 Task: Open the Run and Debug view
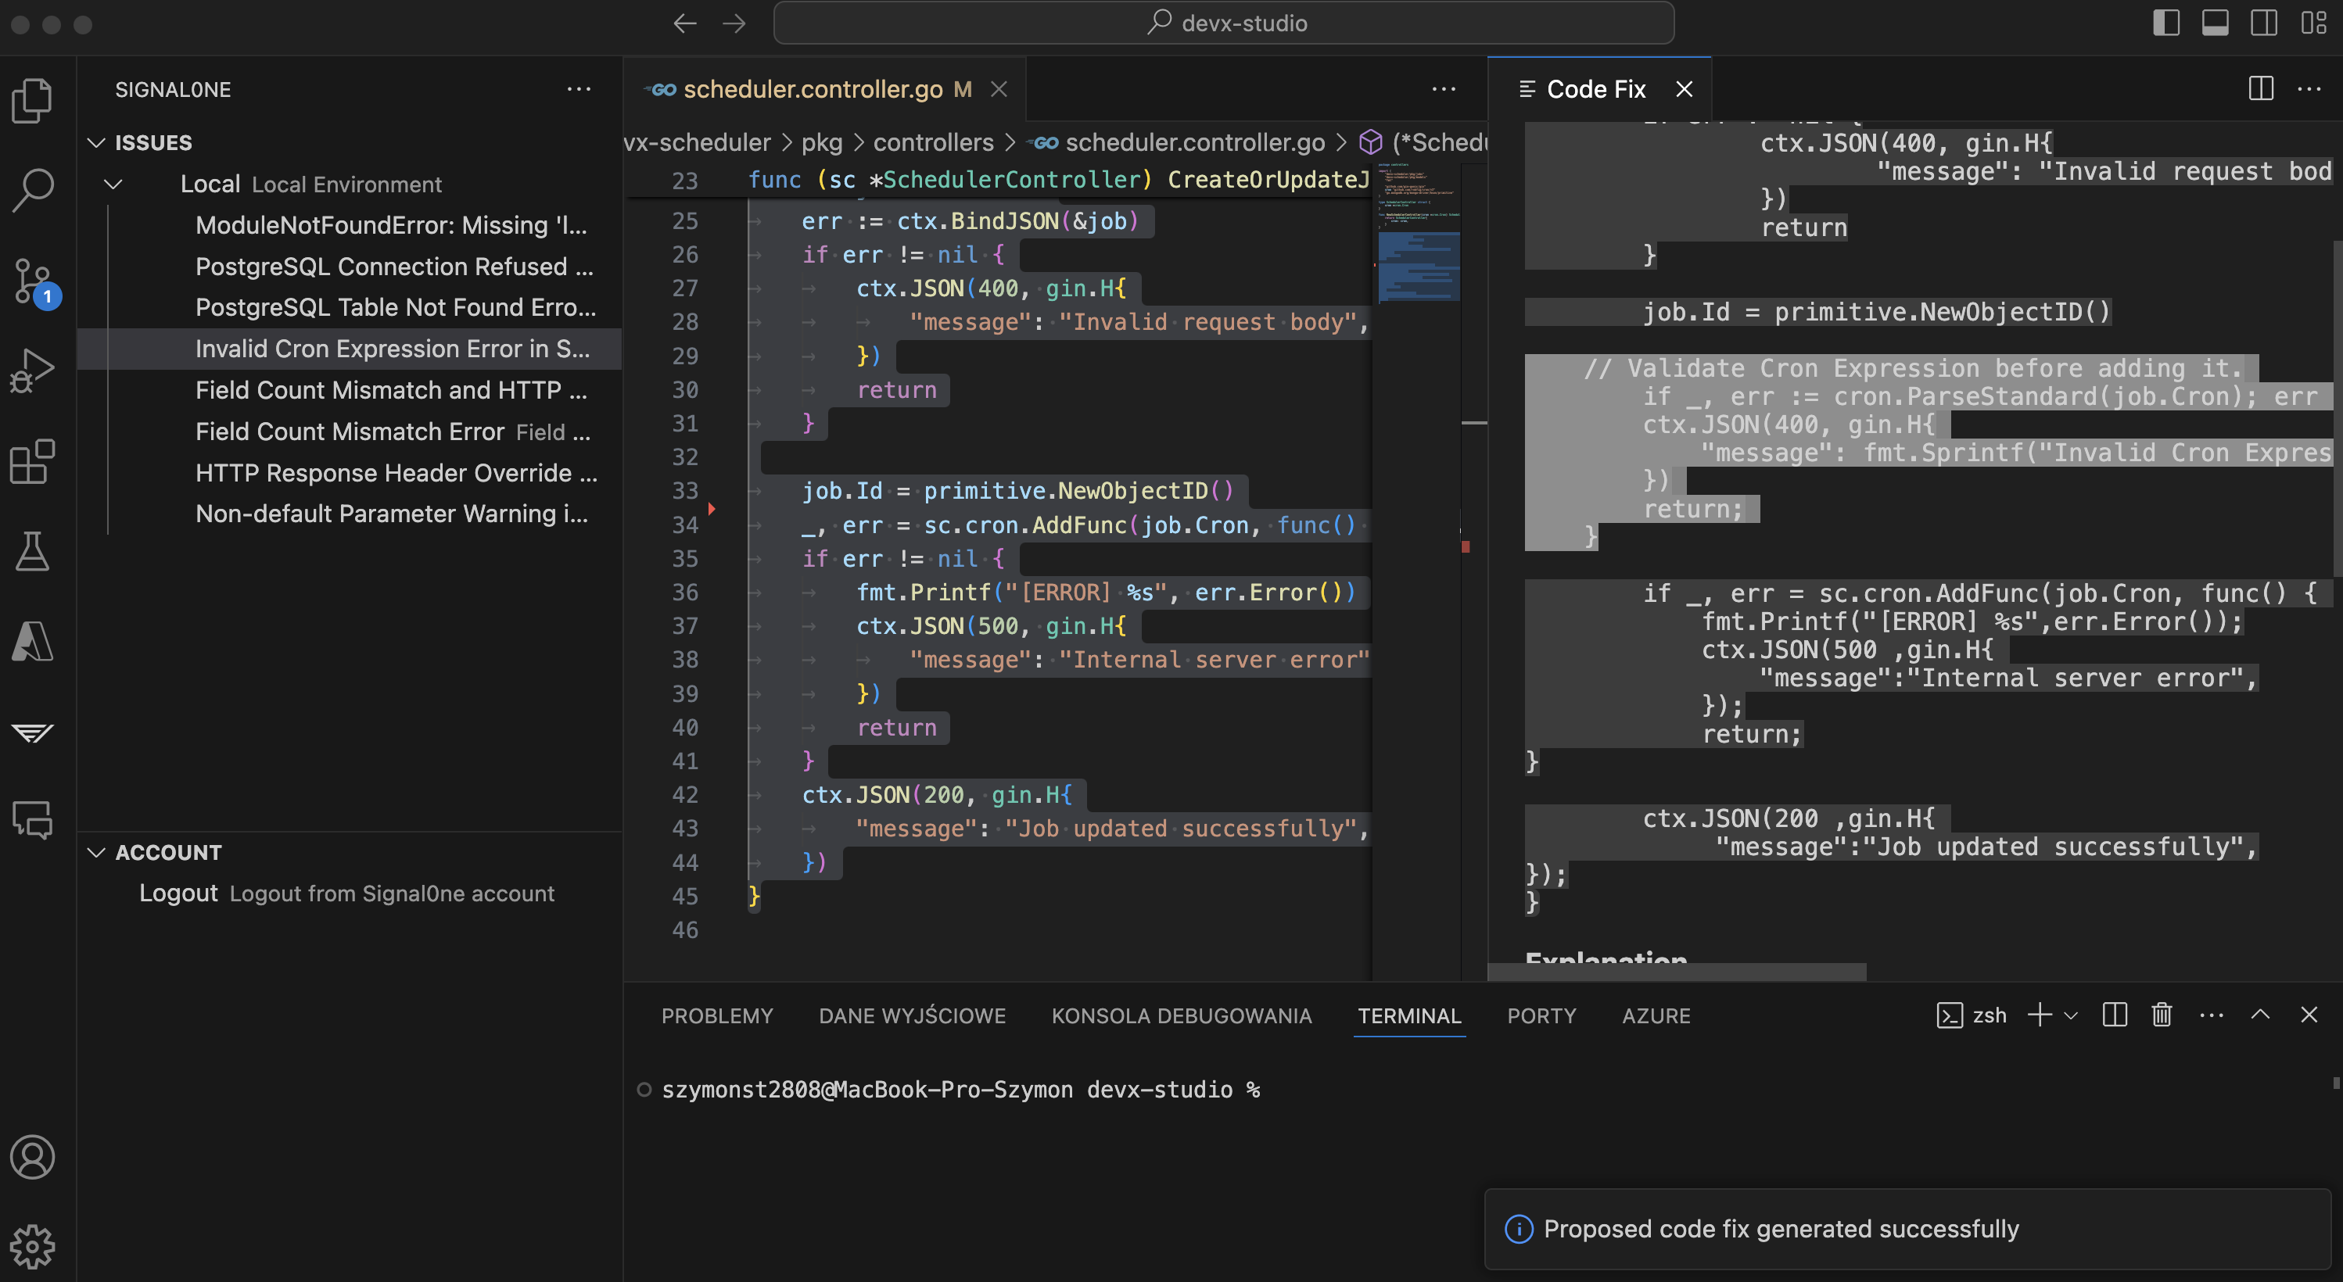[33, 370]
